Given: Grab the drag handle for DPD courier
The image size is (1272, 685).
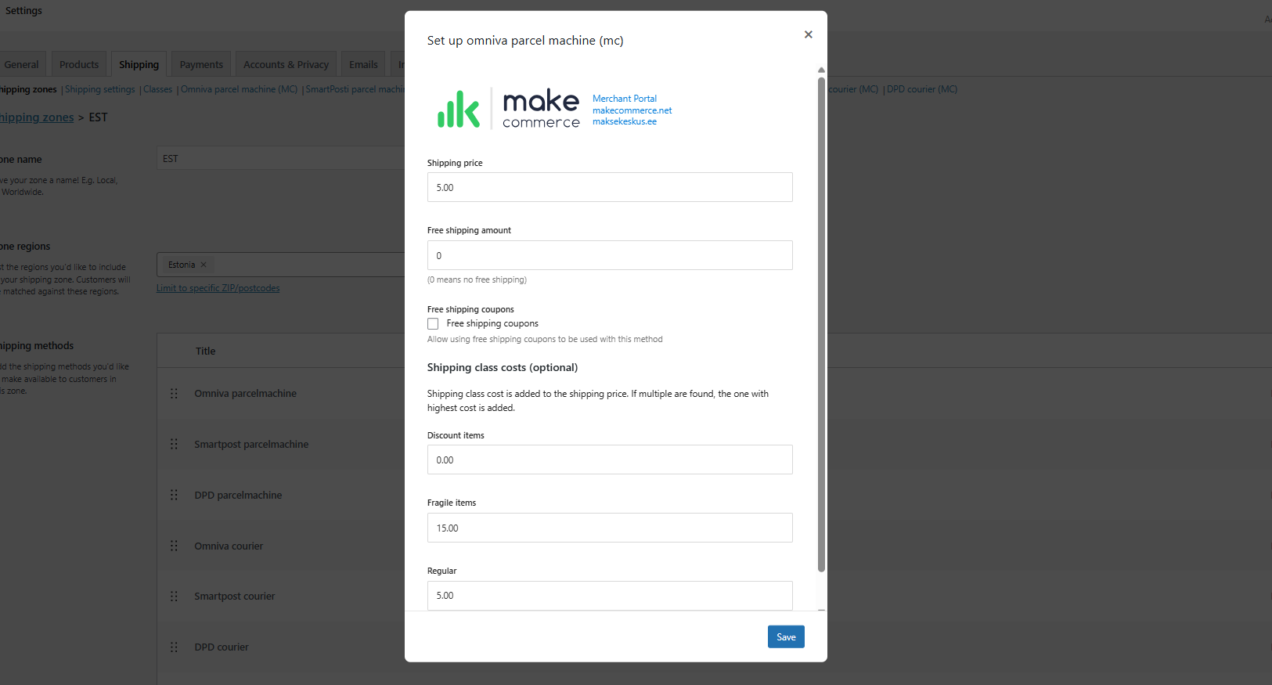Looking at the screenshot, I should 174,647.
